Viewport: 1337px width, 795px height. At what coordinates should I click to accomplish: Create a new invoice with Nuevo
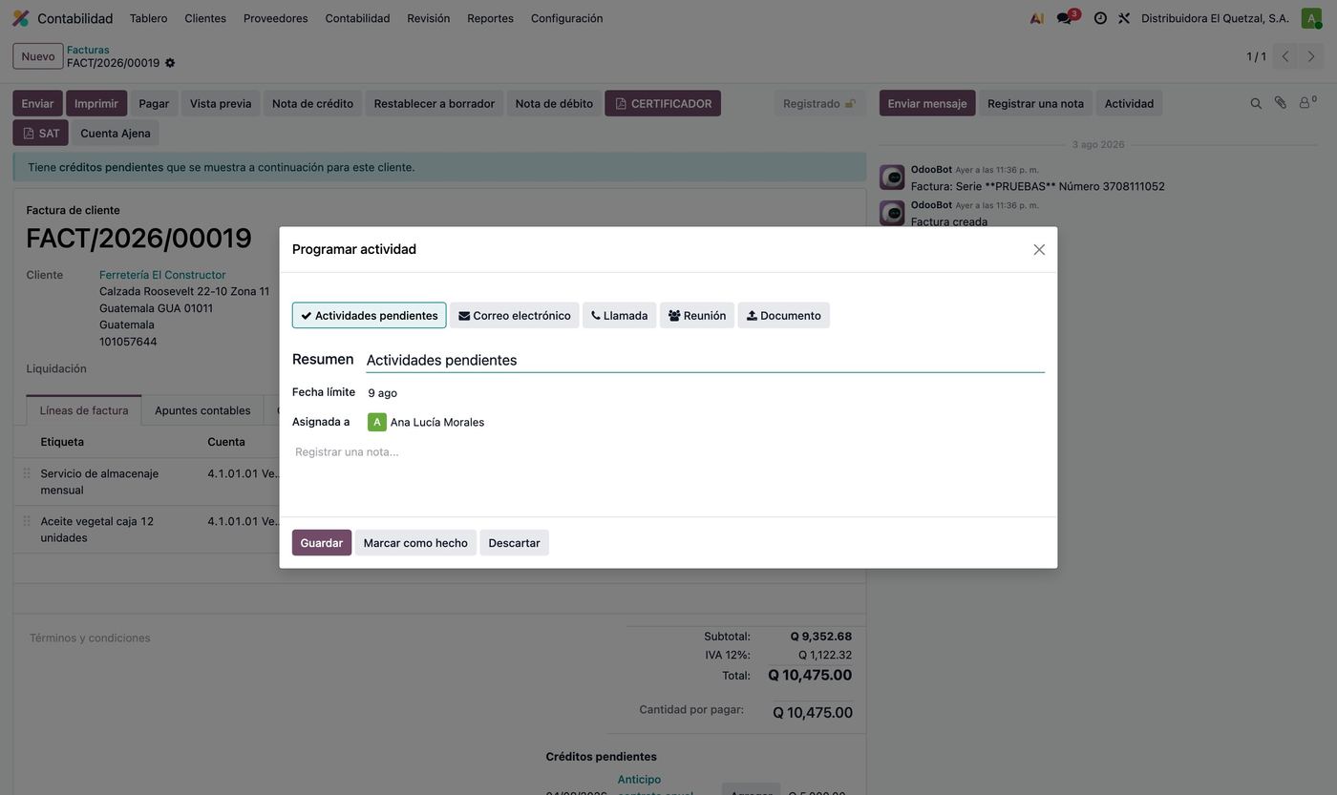(x=38, y=56)
